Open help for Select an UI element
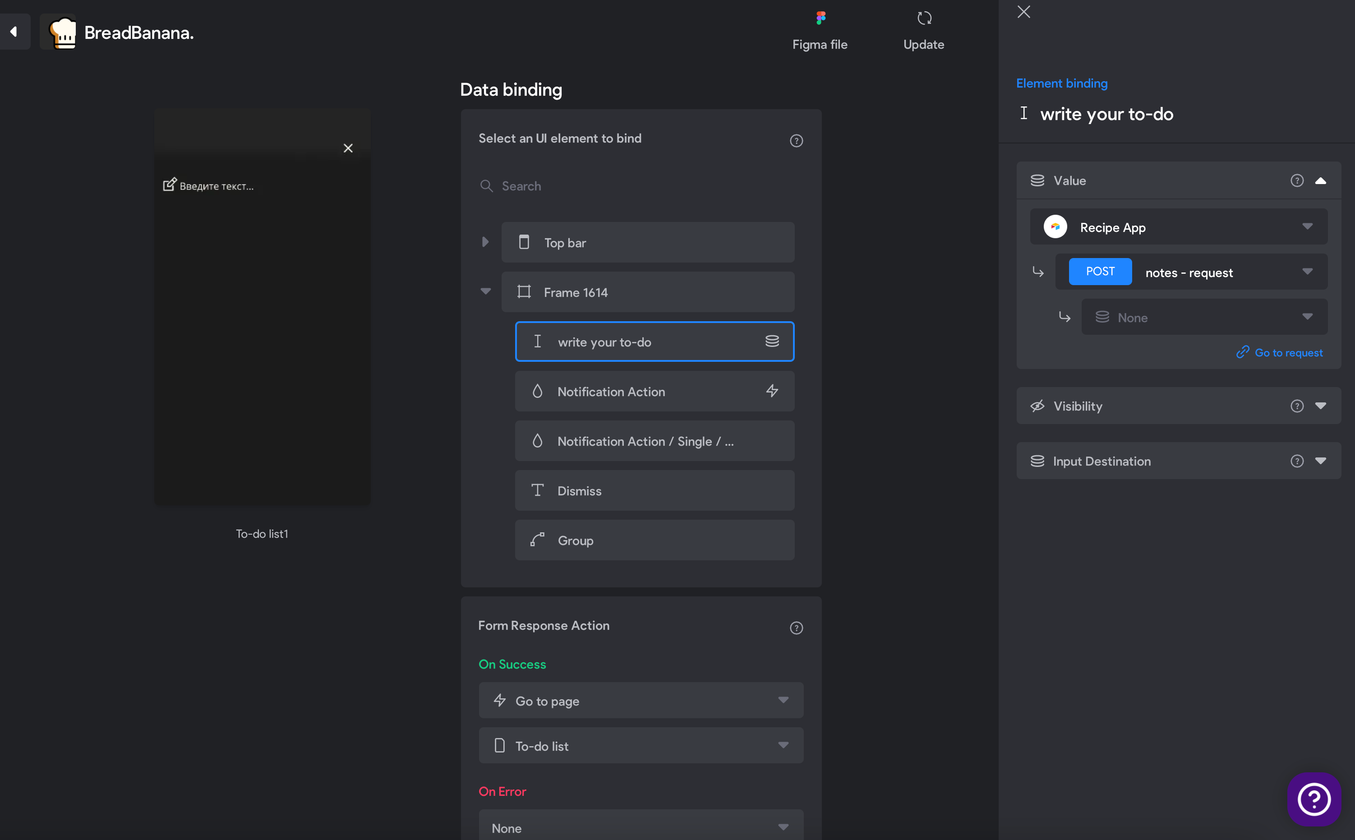Screen dimensions: 1355x840 (796, 141)
